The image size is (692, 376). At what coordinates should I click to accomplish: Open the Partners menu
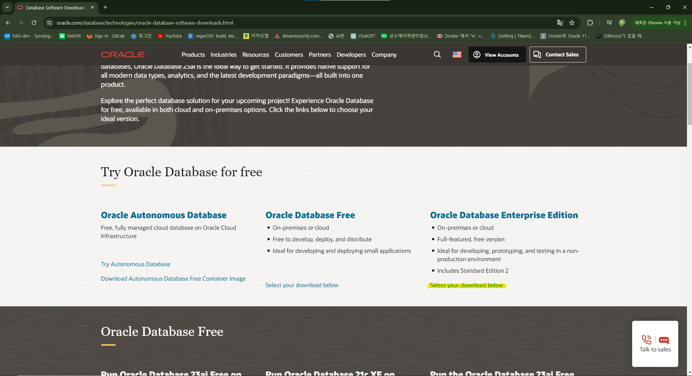(x=320, y=55)
